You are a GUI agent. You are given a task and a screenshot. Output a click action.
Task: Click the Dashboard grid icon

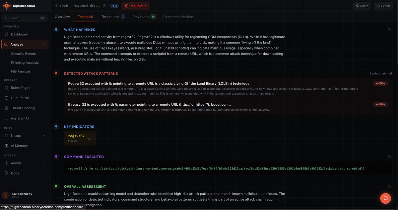pos(7,34)
